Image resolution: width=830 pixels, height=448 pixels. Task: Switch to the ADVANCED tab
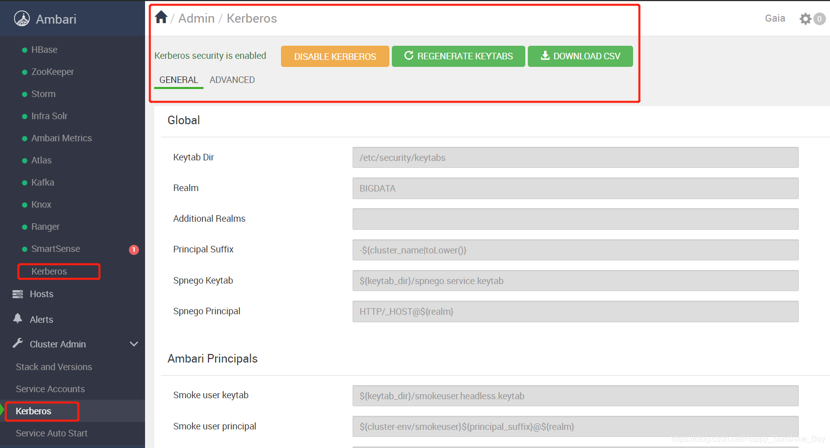232,80
